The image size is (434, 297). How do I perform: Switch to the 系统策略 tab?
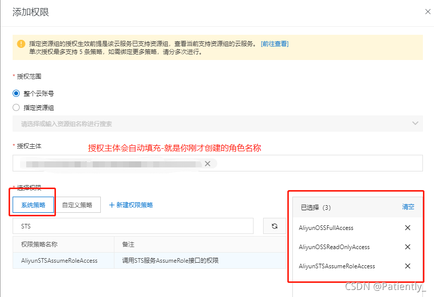click(33, 205)
